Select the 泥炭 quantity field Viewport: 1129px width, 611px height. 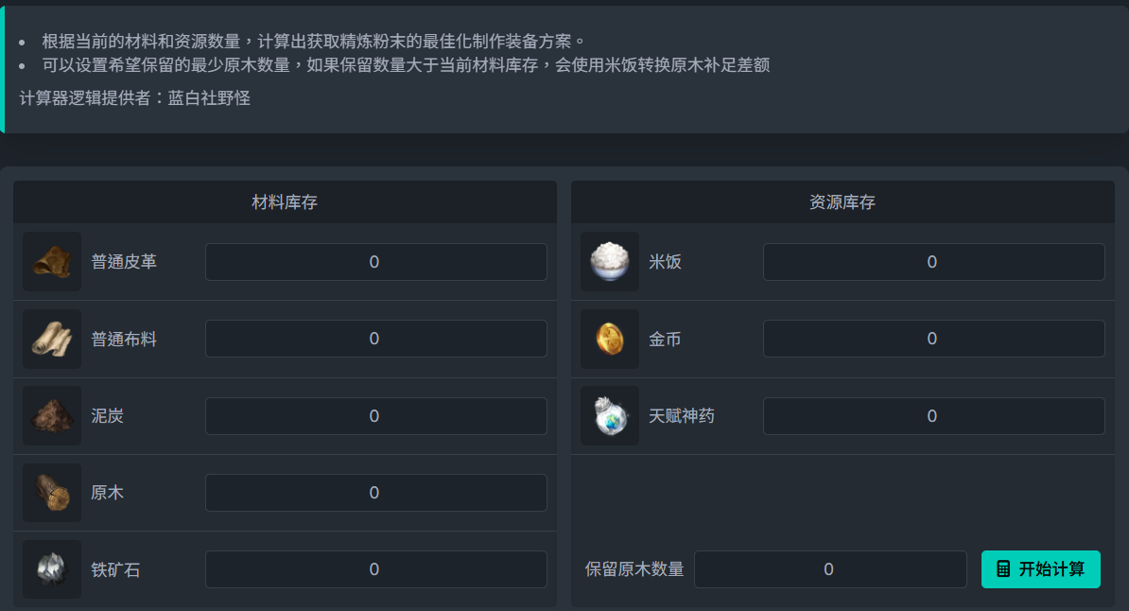pos(375,416)
